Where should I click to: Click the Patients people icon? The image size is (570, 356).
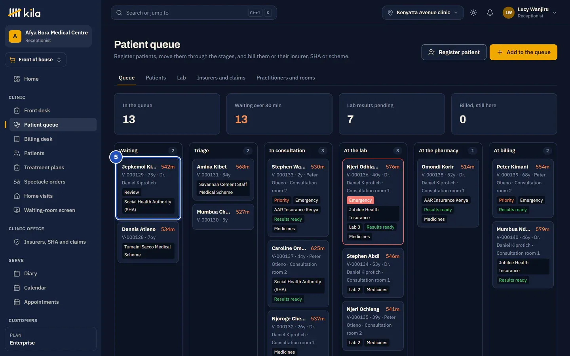(17, 153)
